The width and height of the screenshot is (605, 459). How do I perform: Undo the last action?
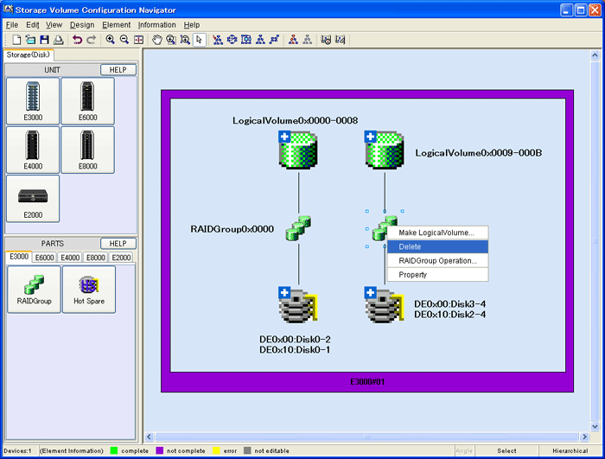77,40
